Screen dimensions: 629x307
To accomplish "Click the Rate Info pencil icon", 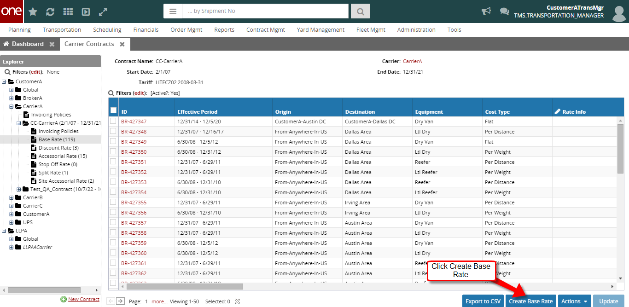I will coord(558,111).
